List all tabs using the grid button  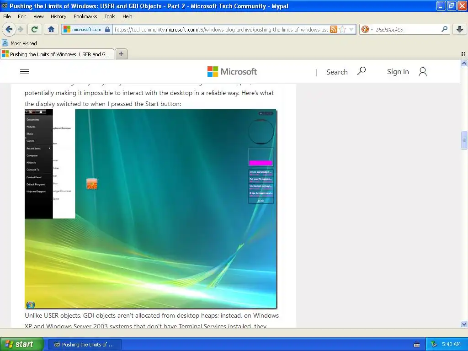click(463, 54)
